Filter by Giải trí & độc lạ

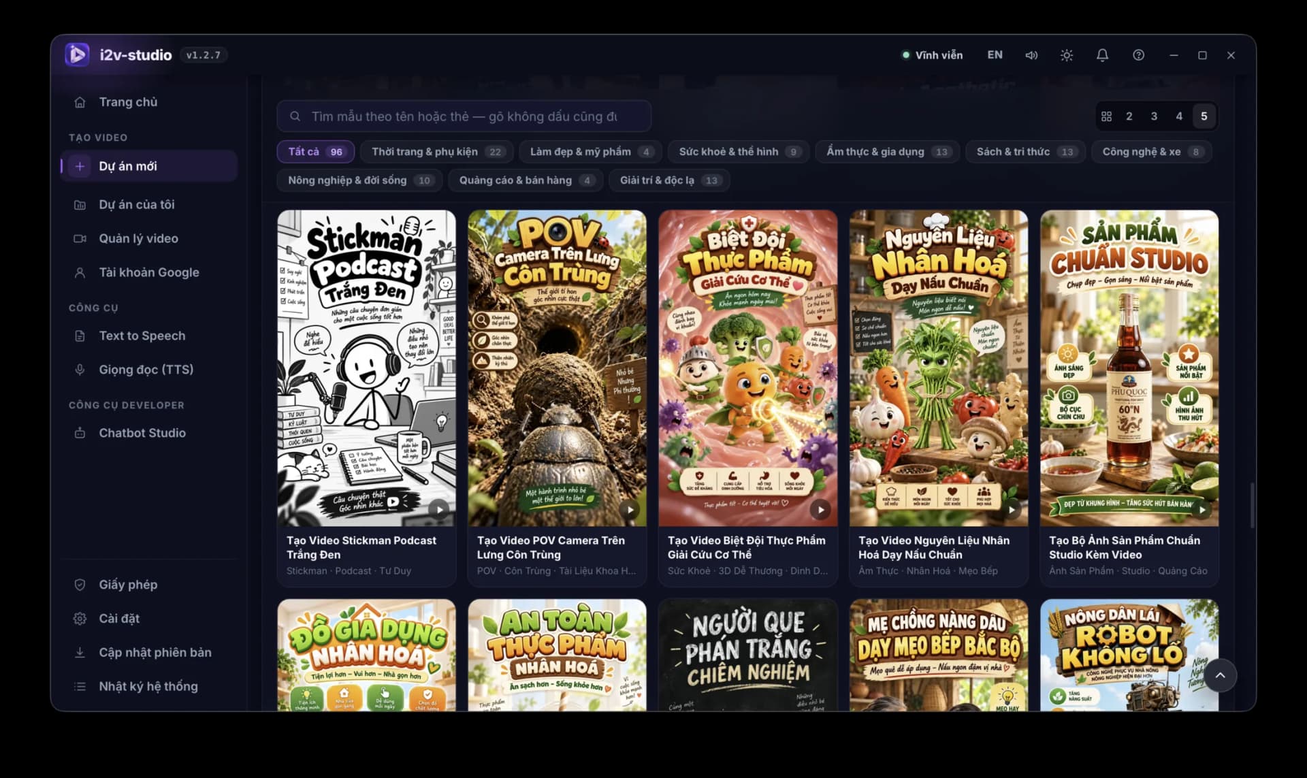click(670, 180)
